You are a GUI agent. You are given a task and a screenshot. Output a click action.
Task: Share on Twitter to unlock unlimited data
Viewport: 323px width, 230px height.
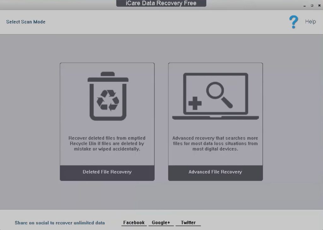188,222
